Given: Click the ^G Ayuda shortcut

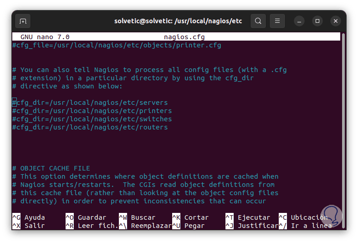Looking at the screenshot, I should coord(29,217).
